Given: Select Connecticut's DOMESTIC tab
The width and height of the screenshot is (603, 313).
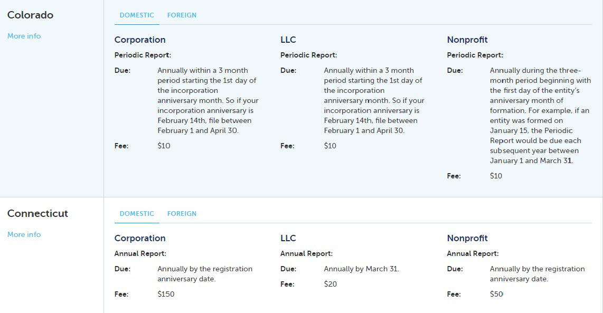Looking at the screenshot, I should [x=137, y=213].
